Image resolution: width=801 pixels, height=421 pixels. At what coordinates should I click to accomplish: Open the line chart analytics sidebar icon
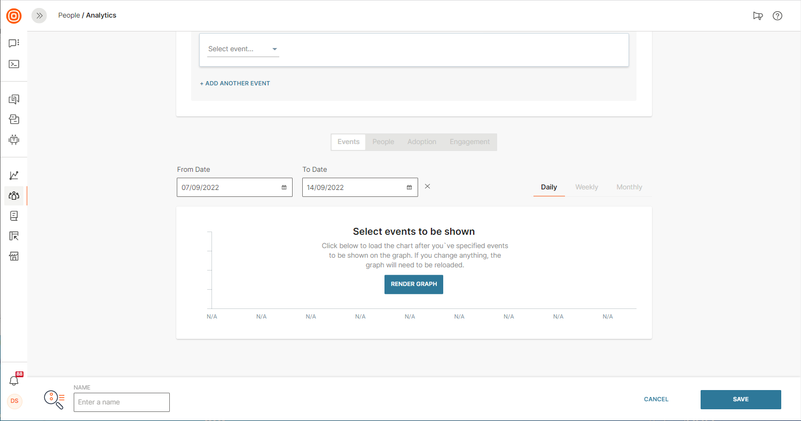coord(14,176)
